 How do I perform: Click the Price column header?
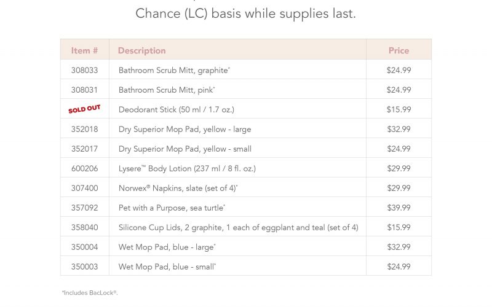pyautogui.click(x=399, y=50)
